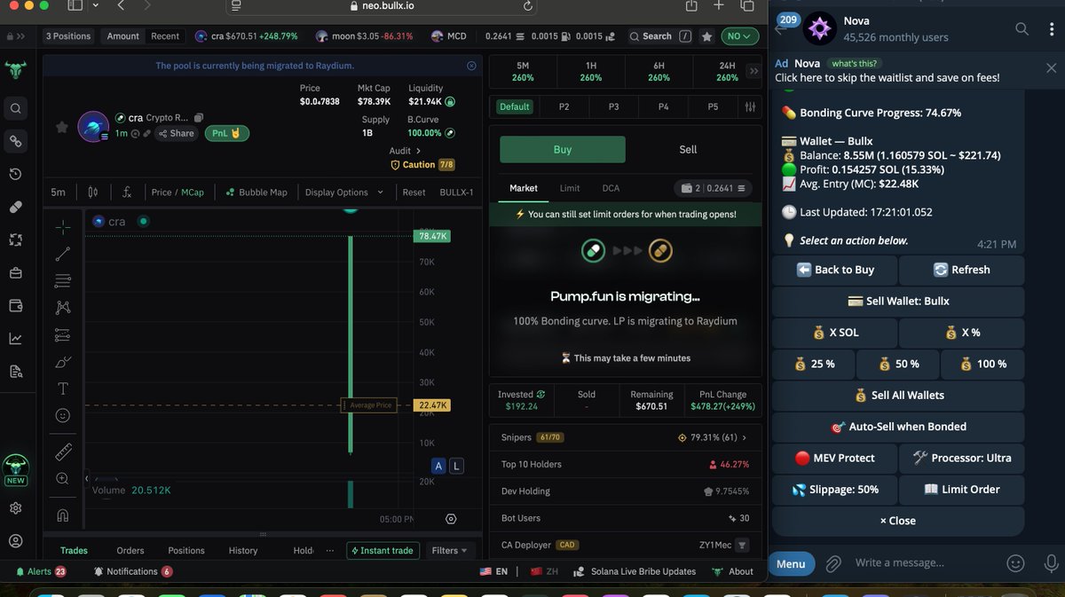This screenshot has width=1065, height=597.
Task: Open the line chart analytics sidebar icon
Action: point(16,338)
